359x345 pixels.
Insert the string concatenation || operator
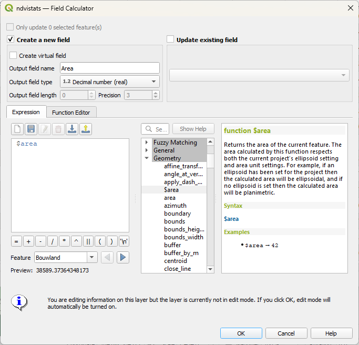[x=88, y=241]
